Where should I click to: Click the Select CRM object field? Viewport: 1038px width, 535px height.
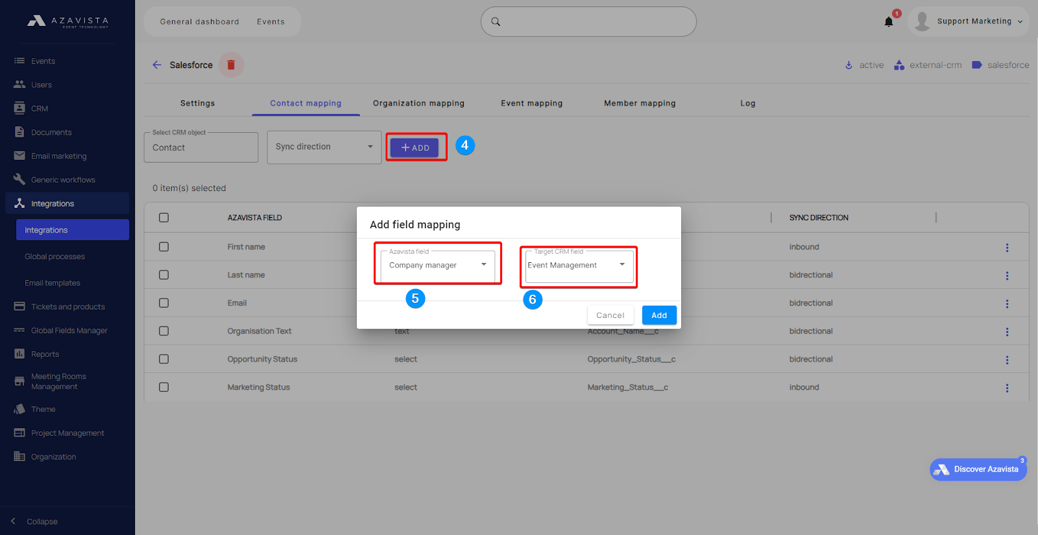click(201, 147)
